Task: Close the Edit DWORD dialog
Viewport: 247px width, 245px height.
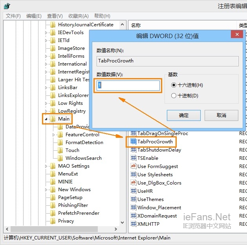Action: [237, 34]
